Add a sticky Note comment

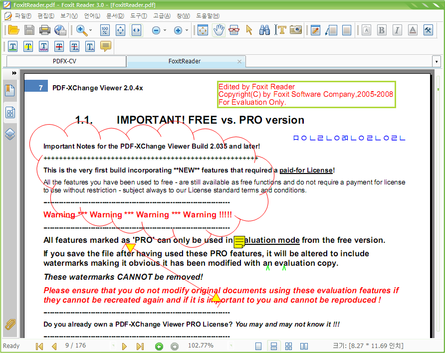point(106,46)
